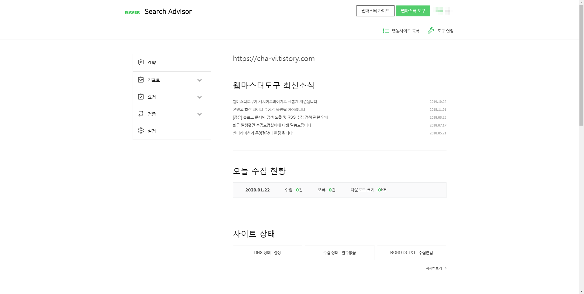The image size is (584, 294).
Task: Click the date 2019.10.22
Action: click(438, 102)
